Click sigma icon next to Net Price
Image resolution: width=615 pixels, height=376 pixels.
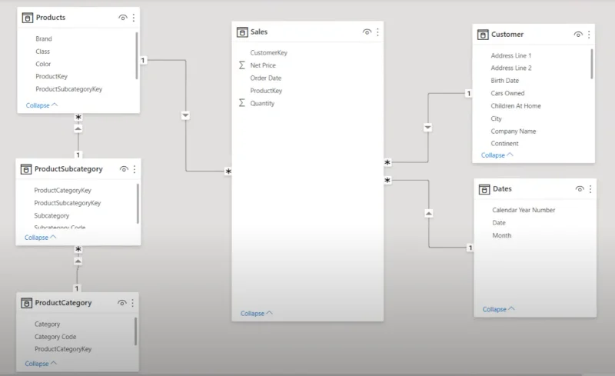tap(242, 65)
